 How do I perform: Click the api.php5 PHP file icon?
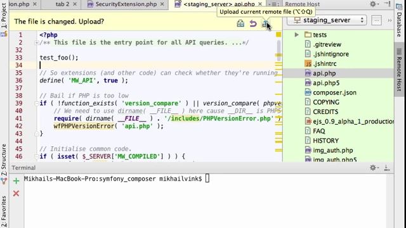(308, 83)
